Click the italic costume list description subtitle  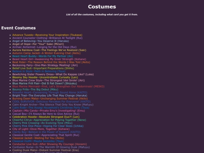102,14
